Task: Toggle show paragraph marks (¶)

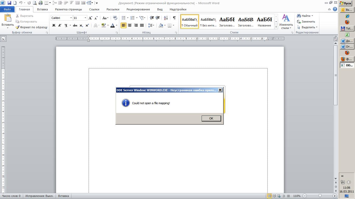Action: (x=174, y=18)
